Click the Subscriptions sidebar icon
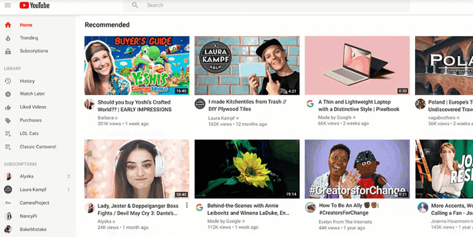 [8, 51]
